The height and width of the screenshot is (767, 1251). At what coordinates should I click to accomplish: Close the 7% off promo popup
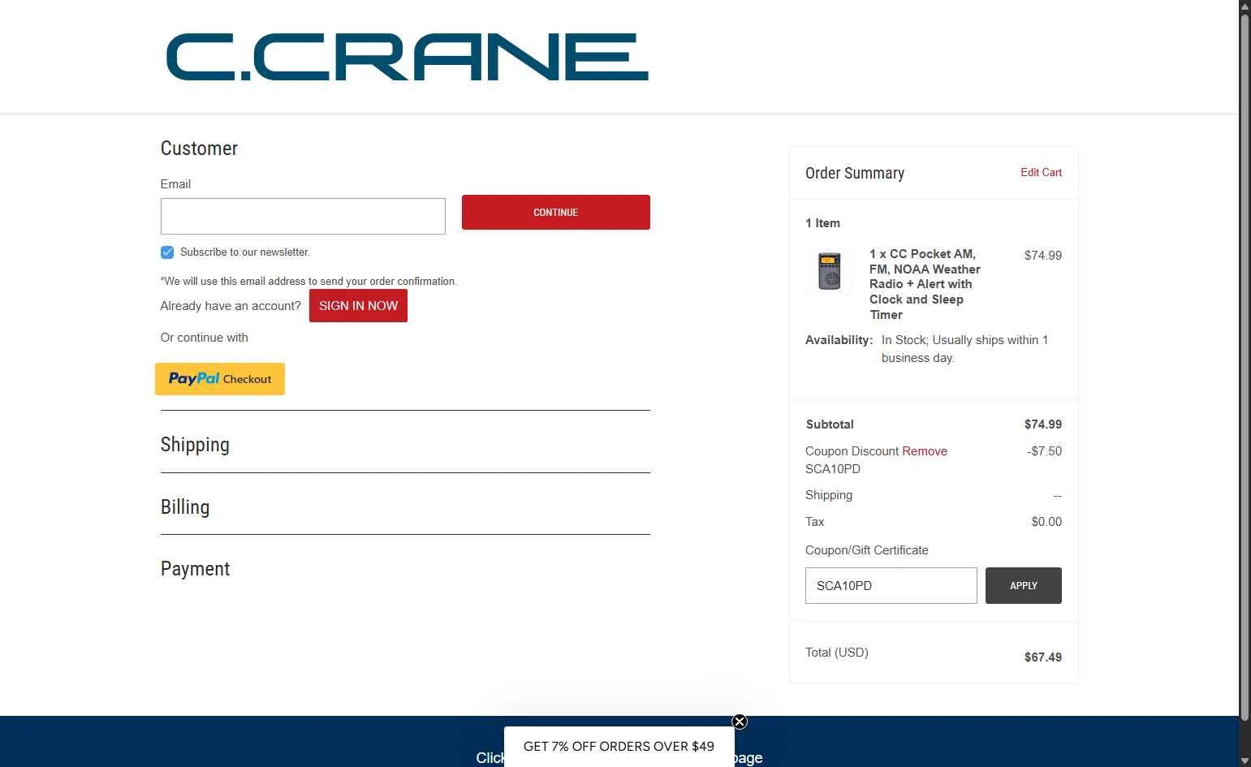740,722
